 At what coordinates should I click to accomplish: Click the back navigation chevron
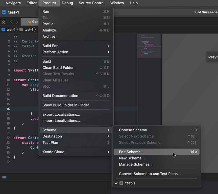click(12, 22)
